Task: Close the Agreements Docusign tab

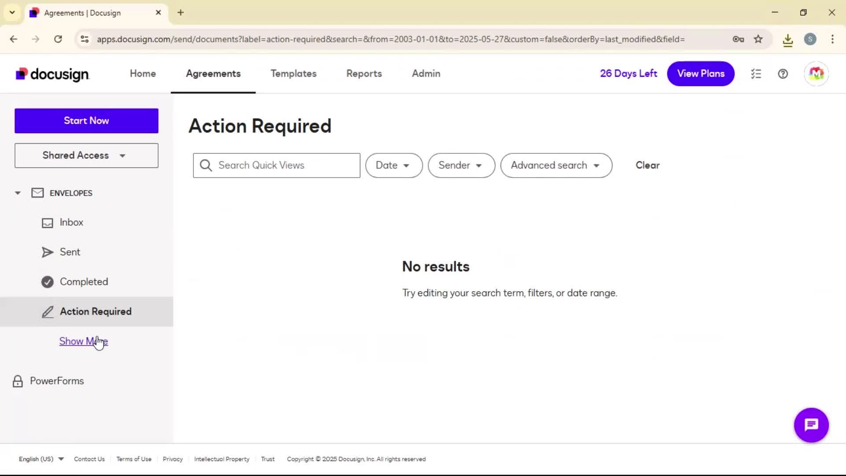Action: [158, 12]
